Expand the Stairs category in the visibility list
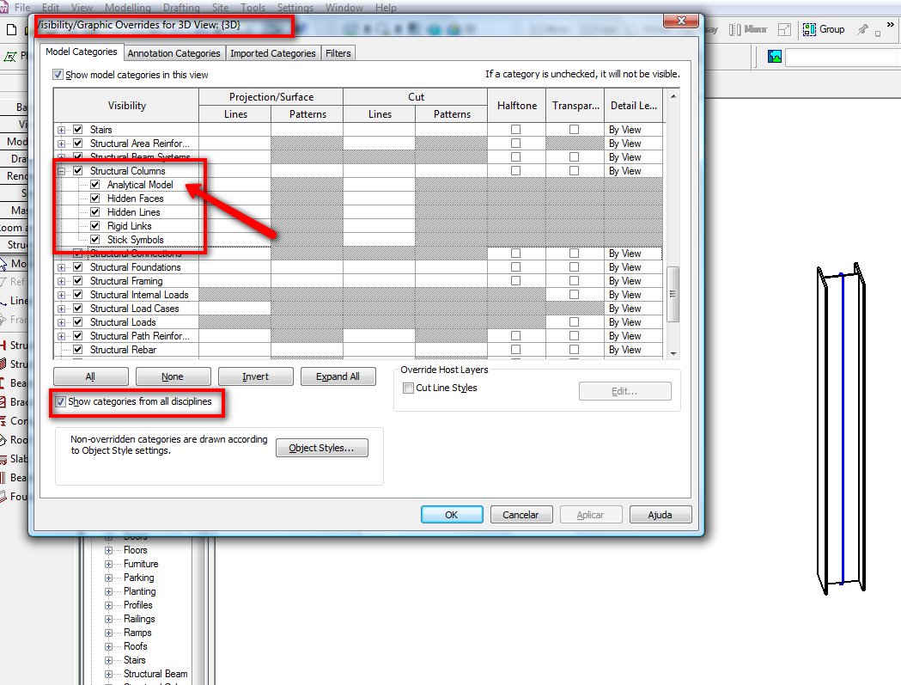The width and height of the screenshot is (901, 685). (x=62, y=130)
